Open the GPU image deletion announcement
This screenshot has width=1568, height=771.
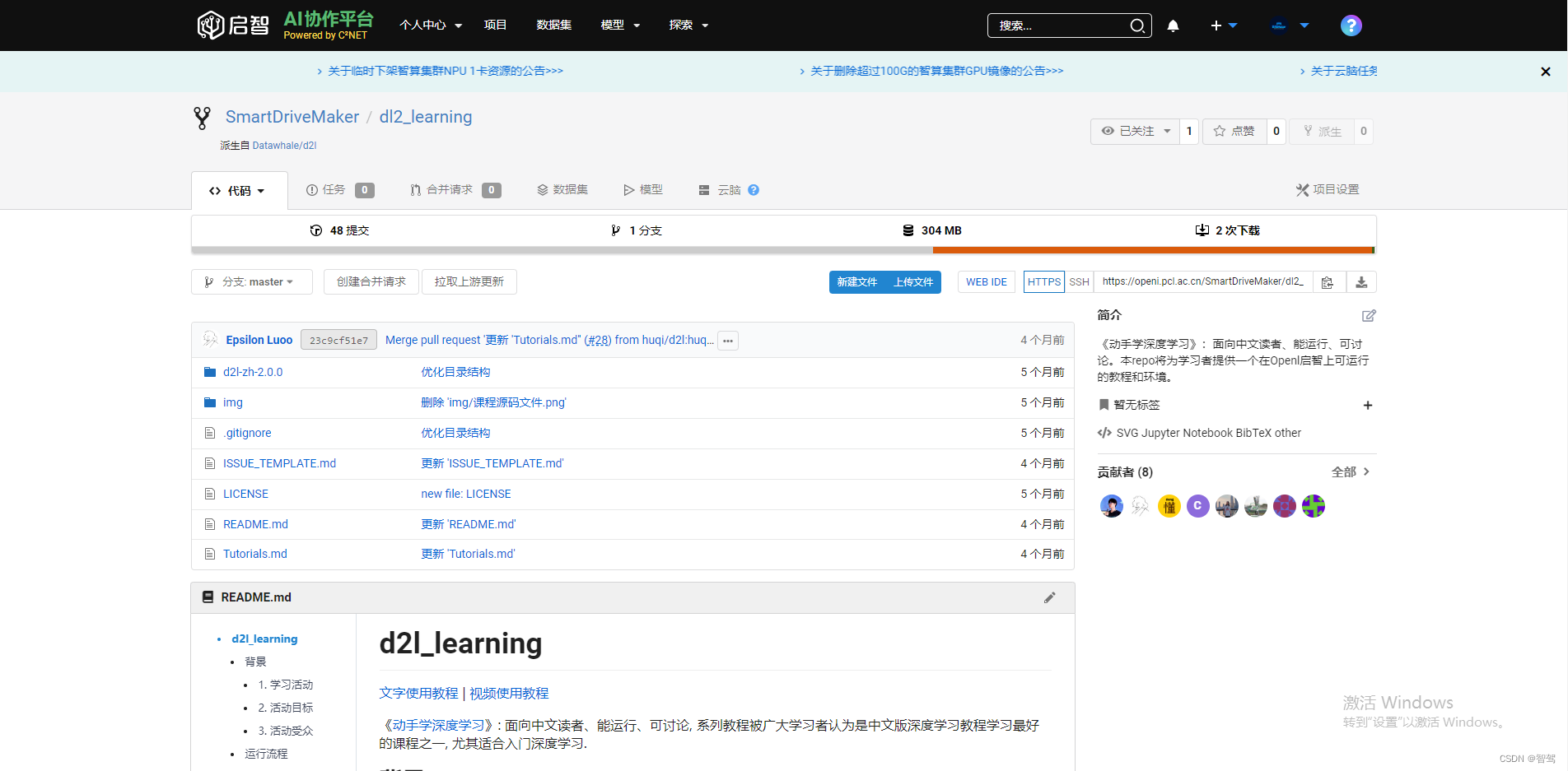[936, 71]
